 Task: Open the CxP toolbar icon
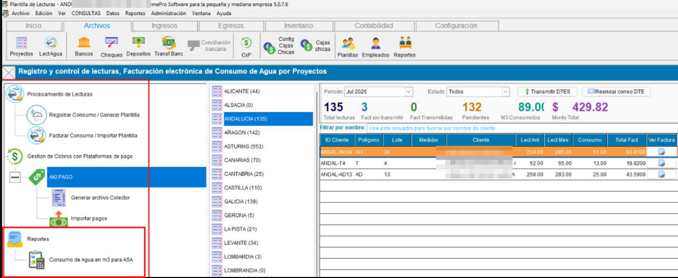coord(246,46)
